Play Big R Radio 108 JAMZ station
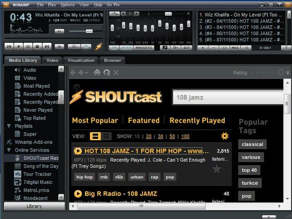 click(78, 193)
